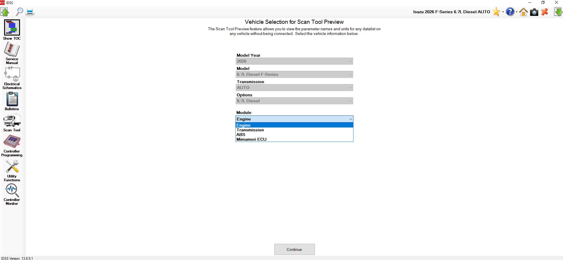This screenshot has width=563, height=260.
Task: Open the Model Year dropdown
Action: tap(294, 61)
